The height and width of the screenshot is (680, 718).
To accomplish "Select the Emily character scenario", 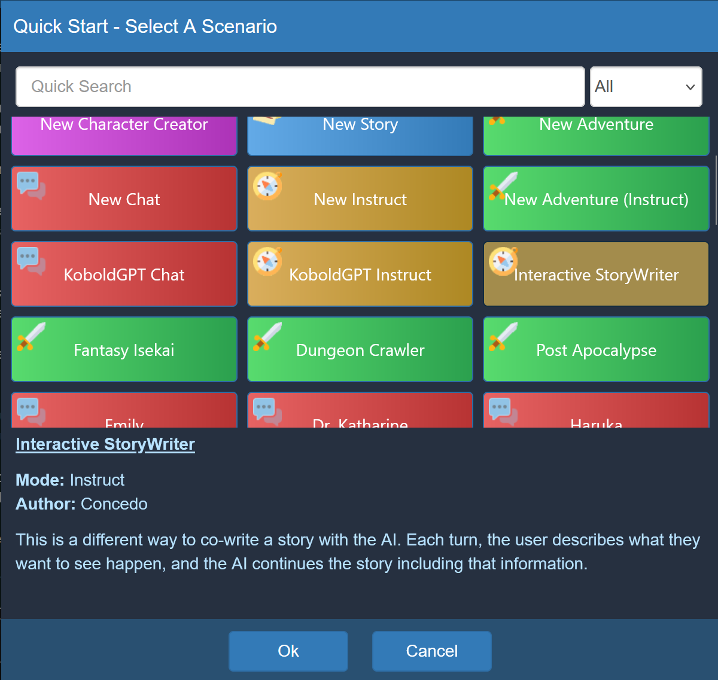I will tap(124, 410).
